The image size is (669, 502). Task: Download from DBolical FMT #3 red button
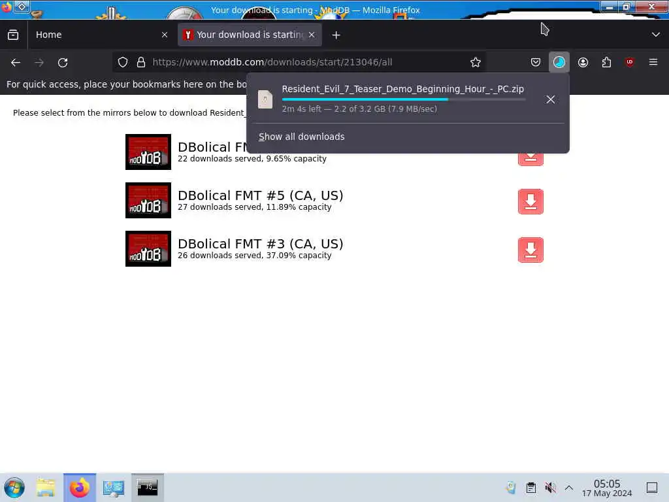530,250
